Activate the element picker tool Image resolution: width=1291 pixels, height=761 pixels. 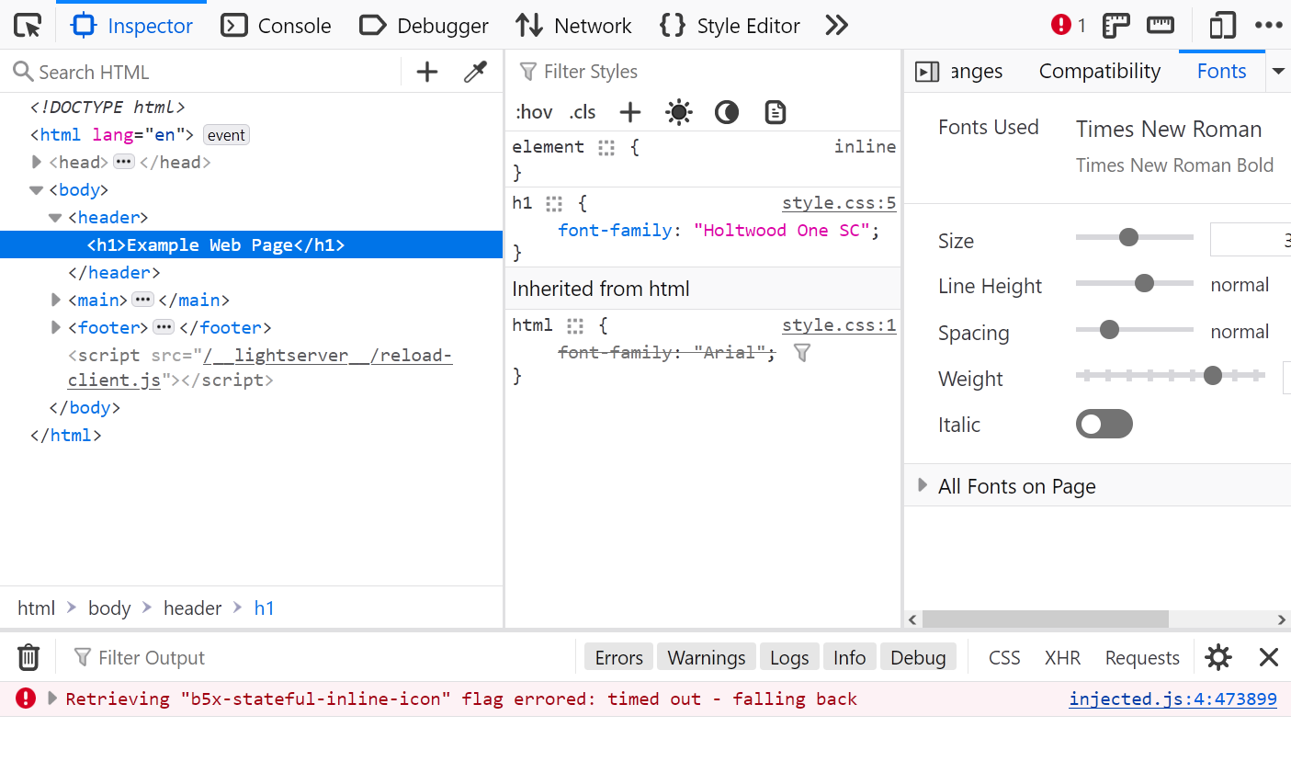[x=28, y=26]
